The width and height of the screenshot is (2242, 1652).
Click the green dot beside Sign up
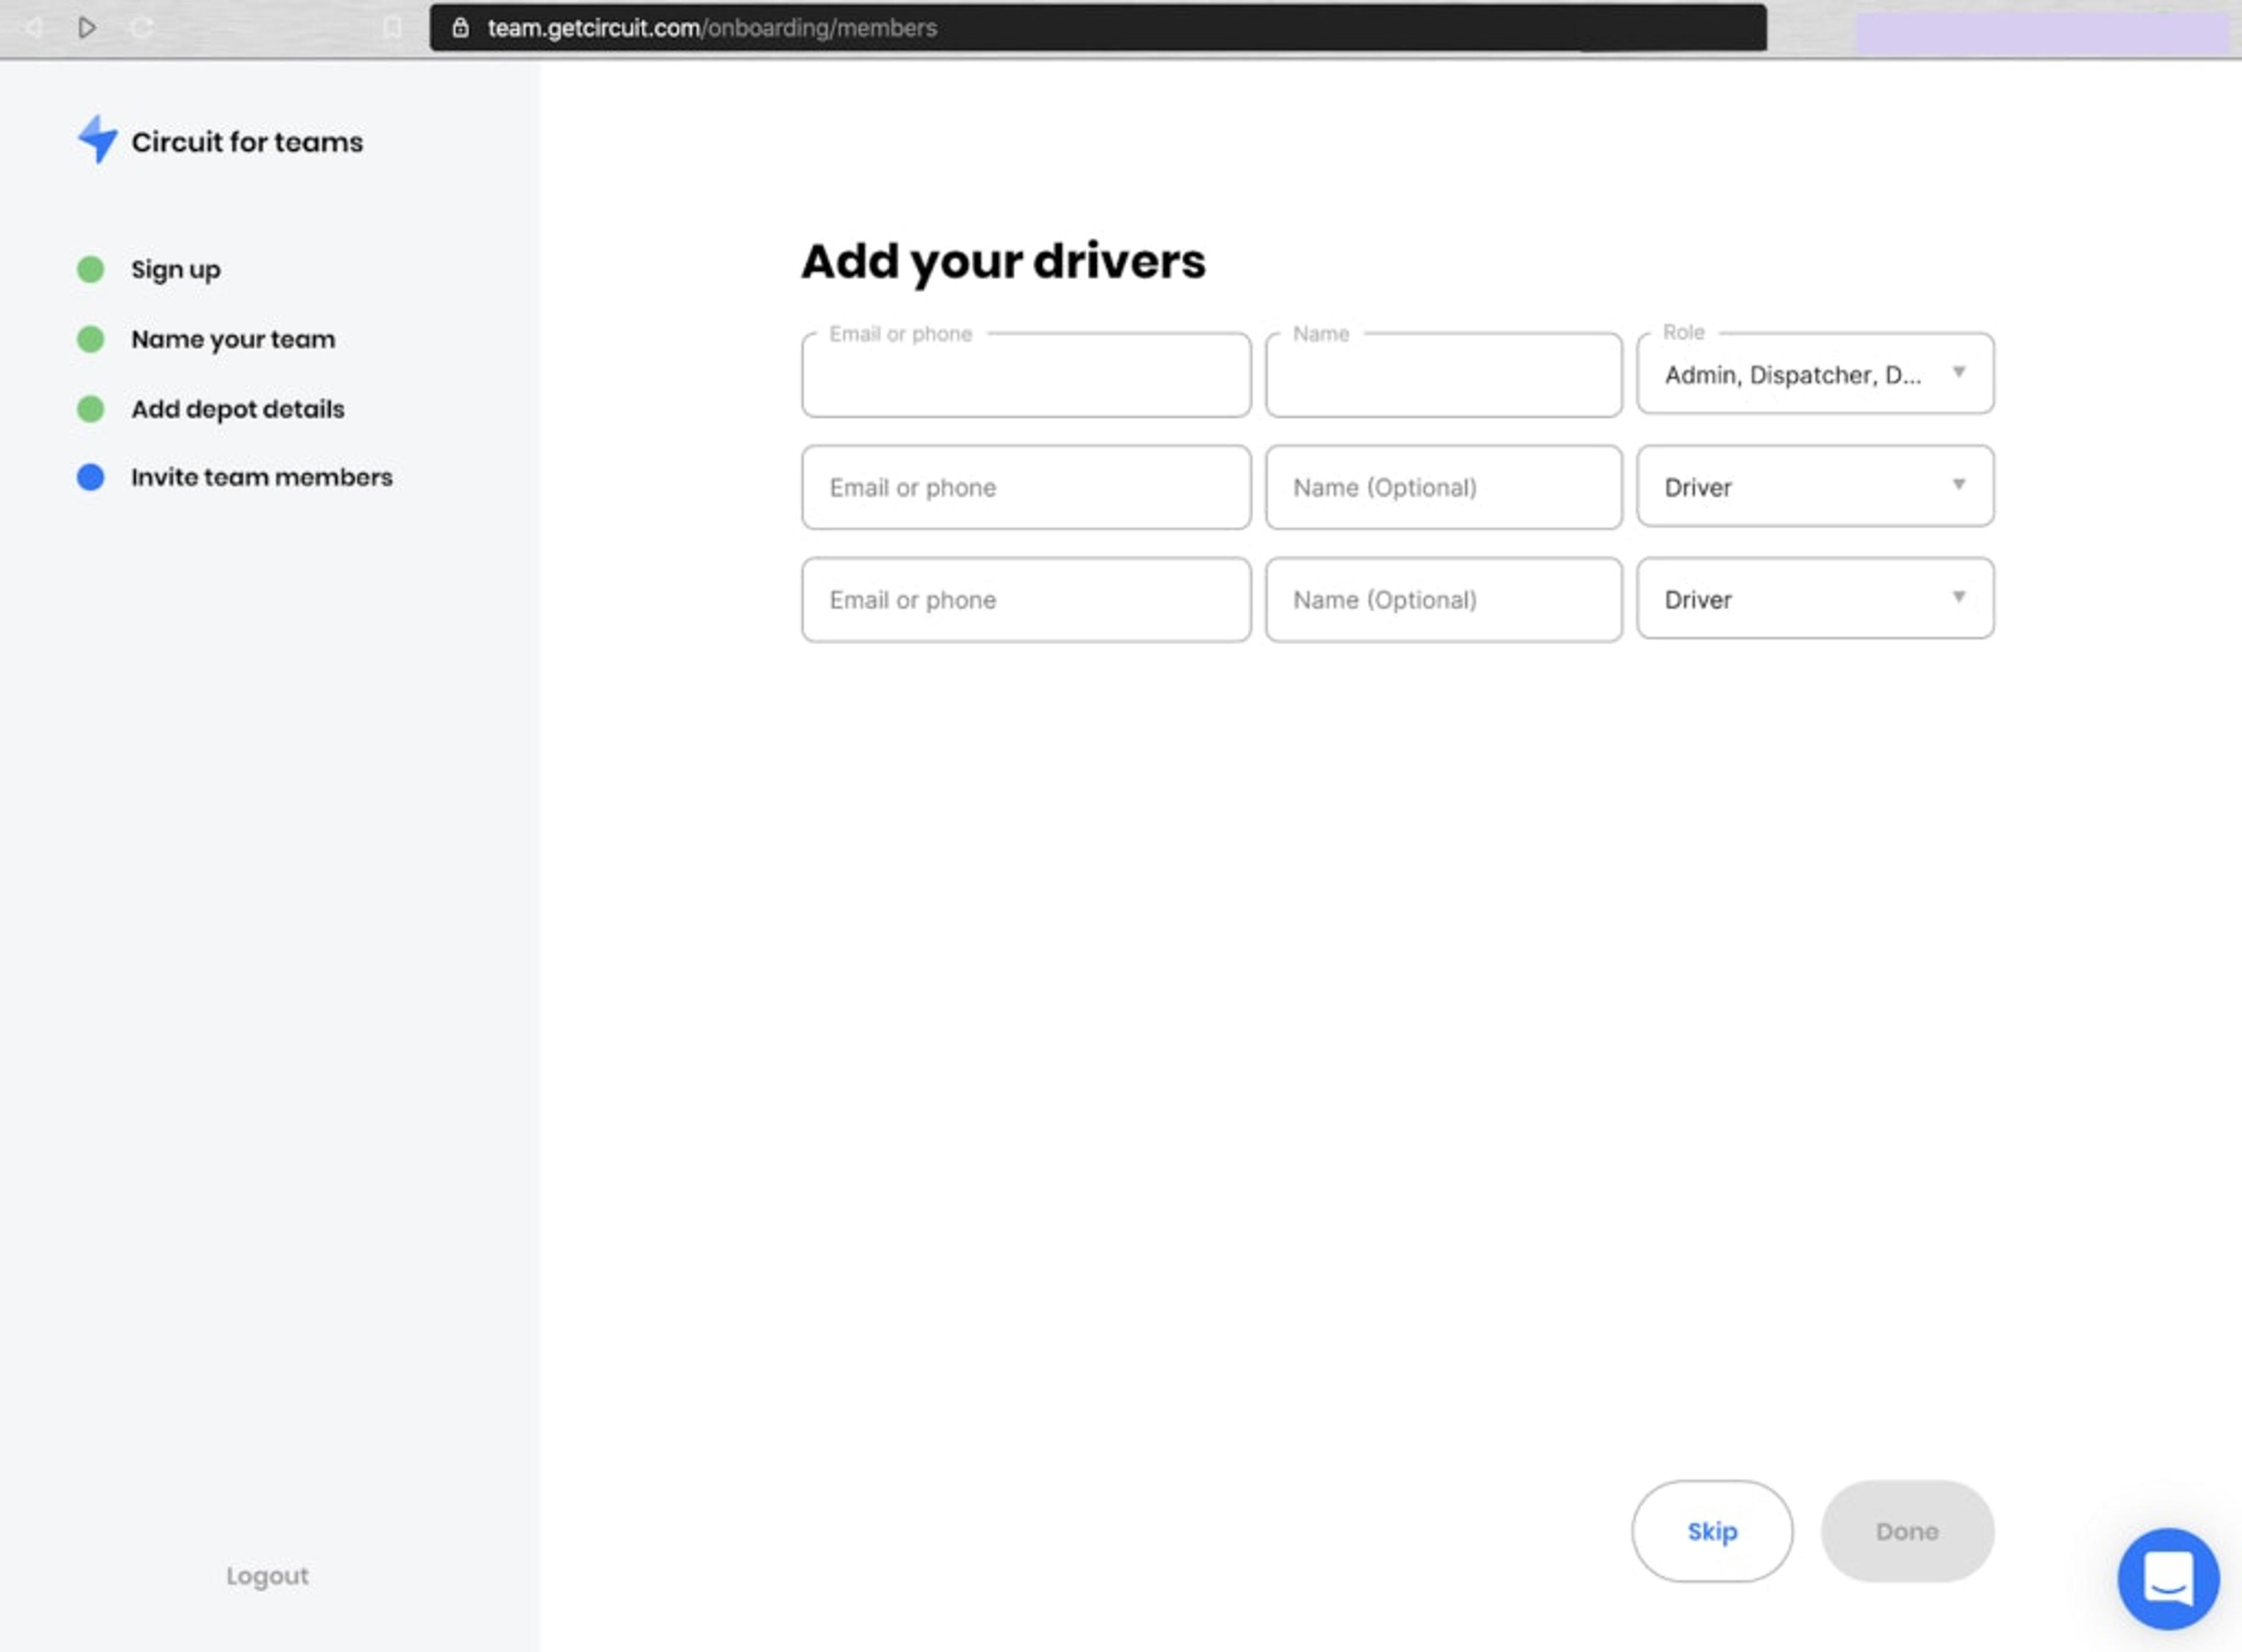click(x=91, y=269)
